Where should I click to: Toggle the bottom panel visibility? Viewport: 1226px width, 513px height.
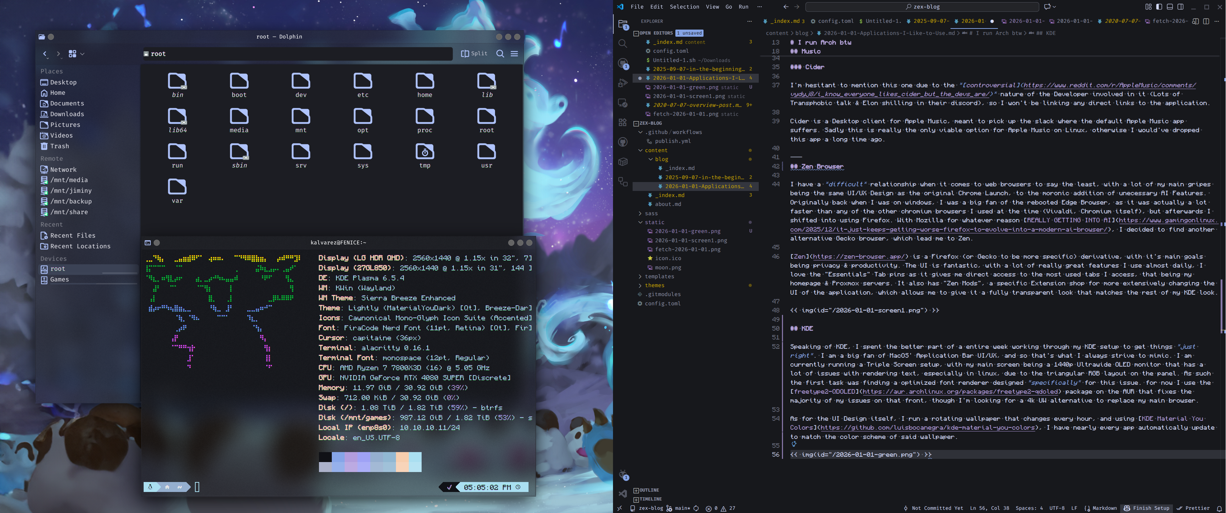pos(1170,7)
